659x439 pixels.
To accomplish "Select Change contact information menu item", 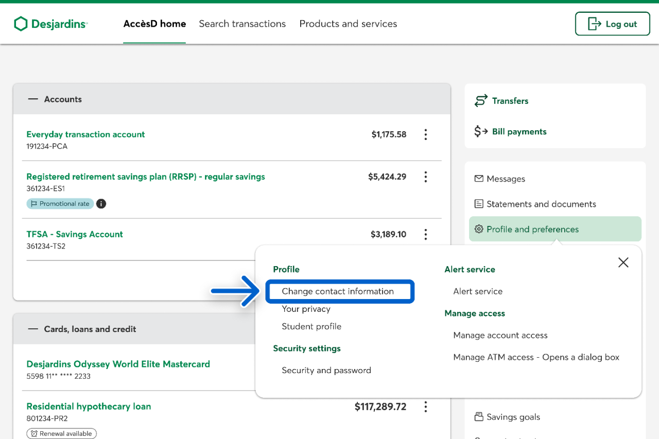I will [x=338, y=291].
